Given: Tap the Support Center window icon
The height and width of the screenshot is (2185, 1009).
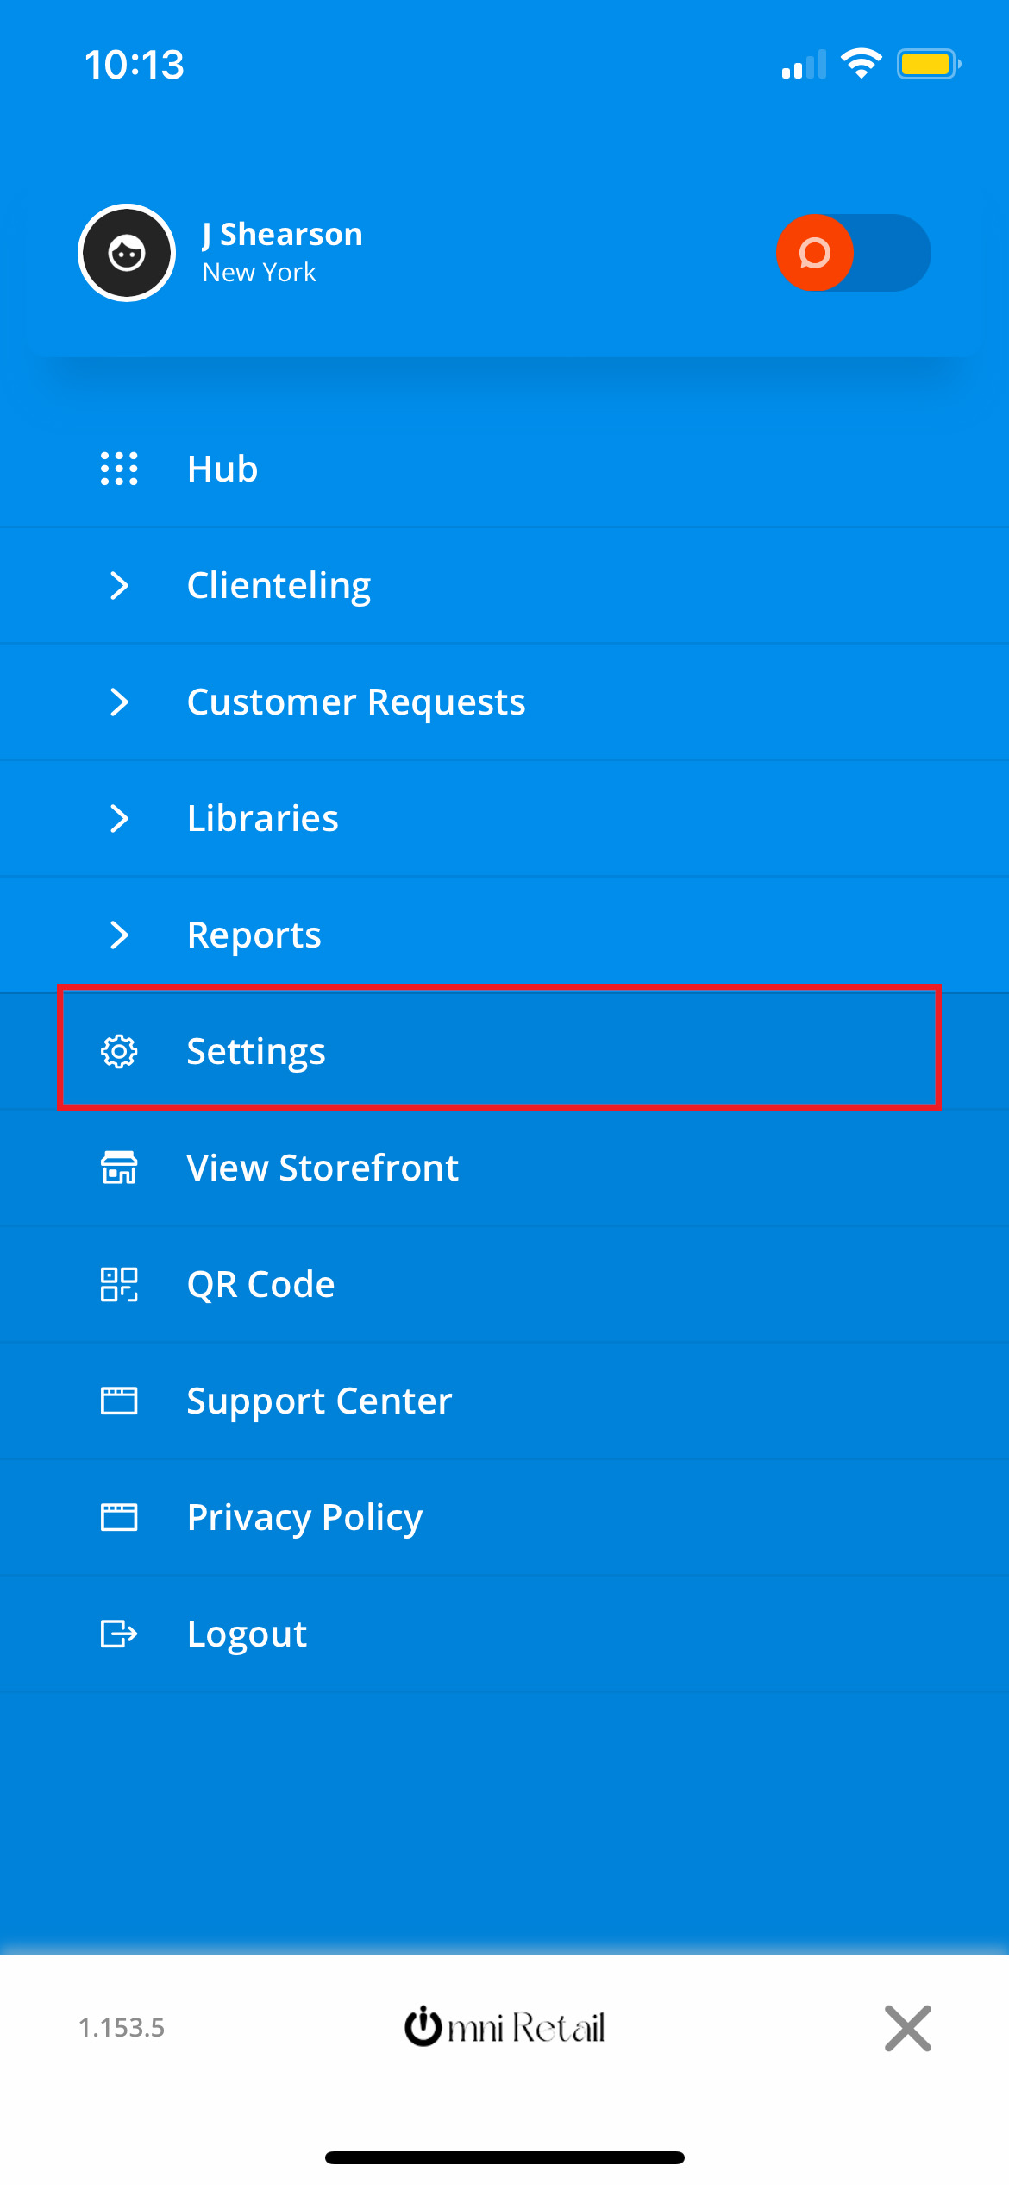Looking at the screenshot, I should [x=119, y=1401].
